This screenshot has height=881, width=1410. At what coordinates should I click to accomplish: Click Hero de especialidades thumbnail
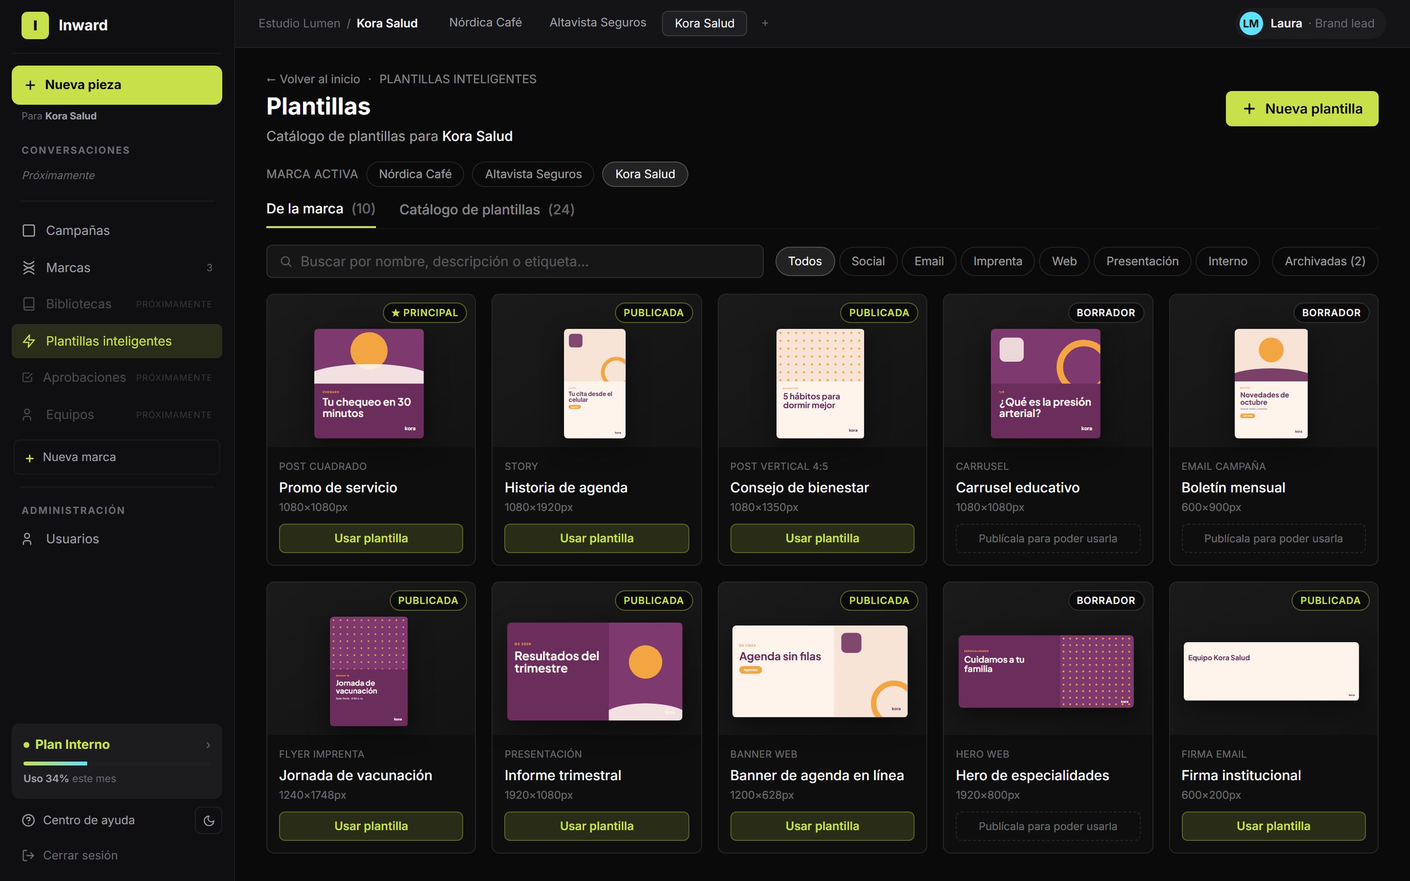coord(1046,671)
